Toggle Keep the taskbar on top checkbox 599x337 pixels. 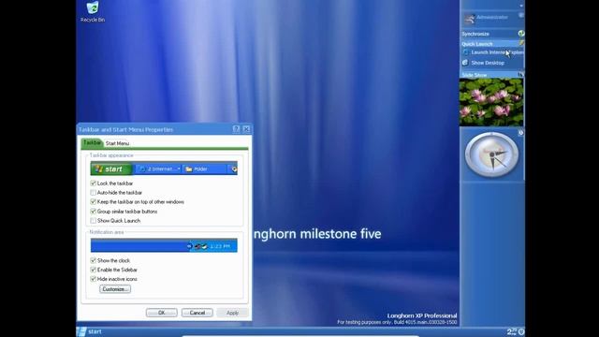(x=93, y=202)
